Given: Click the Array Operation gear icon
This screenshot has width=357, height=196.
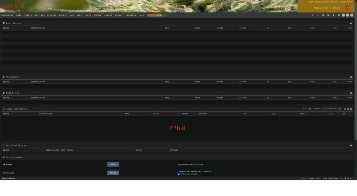Looking at the screenshot, I should coord(4,157).
